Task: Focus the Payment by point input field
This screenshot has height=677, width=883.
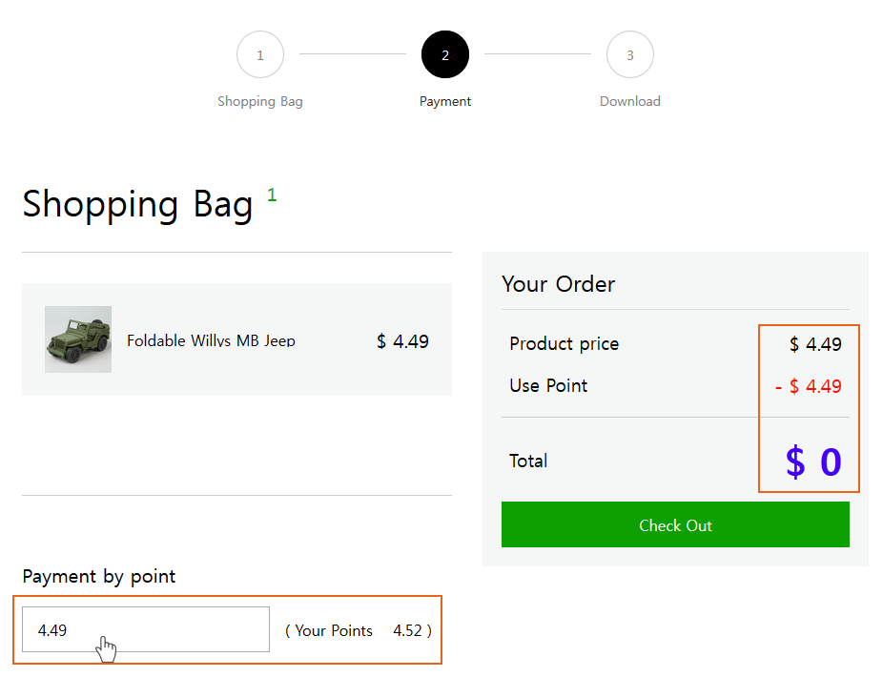Action: (x=146, y=629)
